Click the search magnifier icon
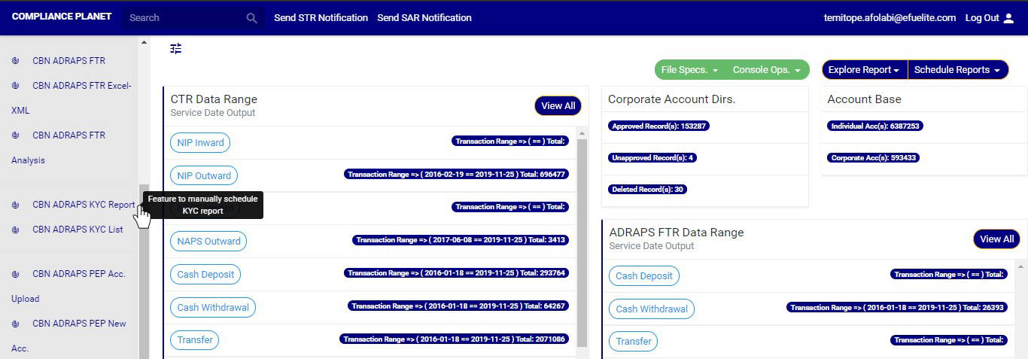1028x359 pixels. point(251,18)
